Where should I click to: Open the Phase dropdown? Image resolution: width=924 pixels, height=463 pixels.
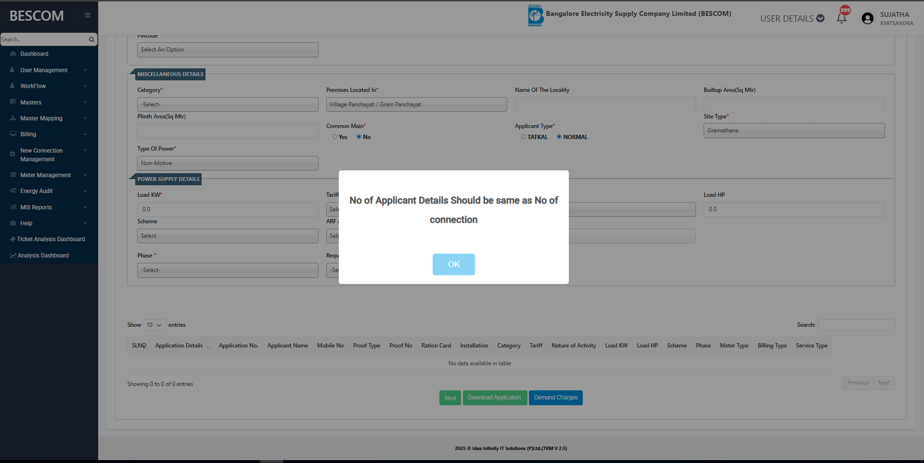tap(228, 270)
